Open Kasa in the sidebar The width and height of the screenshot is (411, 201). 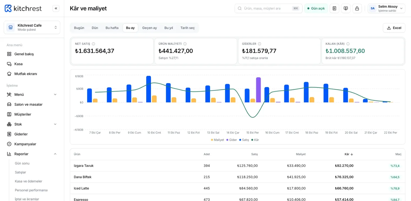[x=32, y=64]
